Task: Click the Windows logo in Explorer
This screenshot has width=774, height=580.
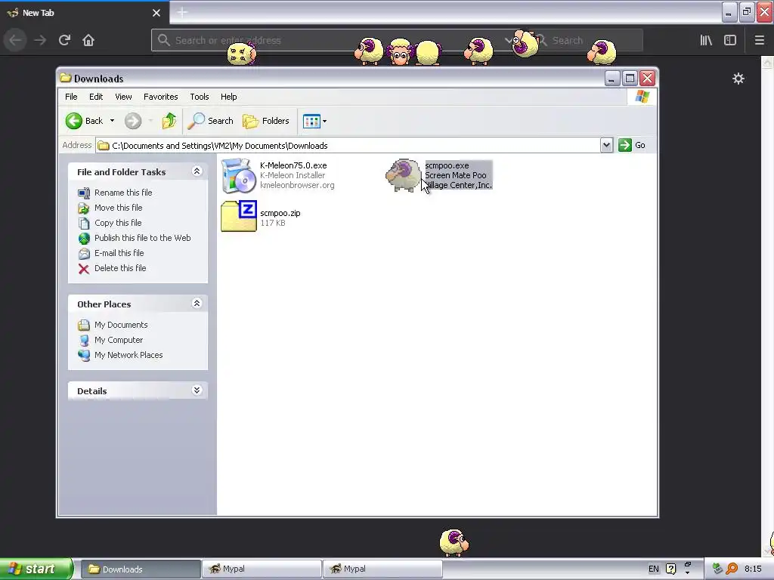Action: tap(642, 97)
